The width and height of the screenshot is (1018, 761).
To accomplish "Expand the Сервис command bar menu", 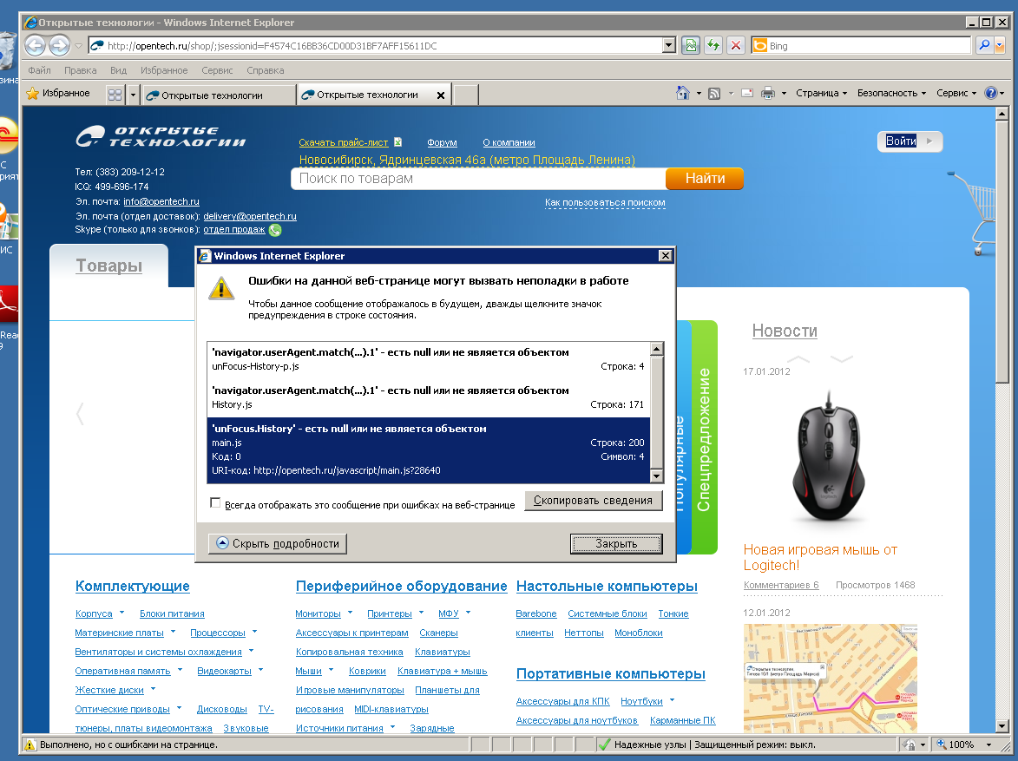I will coord(956,93).
